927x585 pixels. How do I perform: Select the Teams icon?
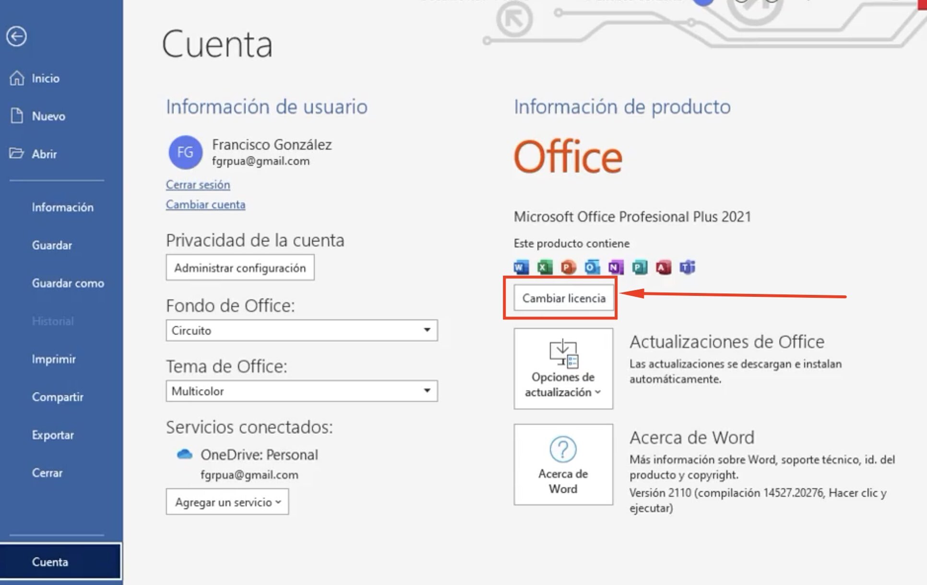click(x=687, y=268)
